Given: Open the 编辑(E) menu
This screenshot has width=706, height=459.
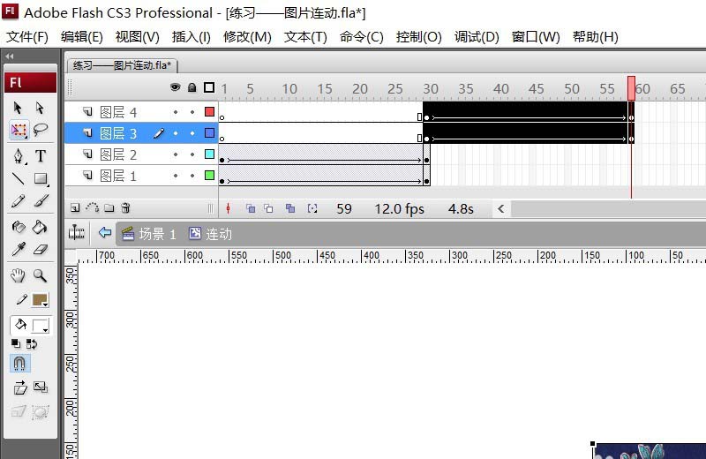Looking at the screenshot, I should point(82,37).
